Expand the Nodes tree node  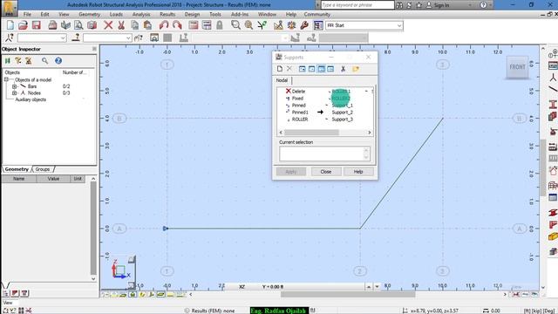click(x=14, y=93)
